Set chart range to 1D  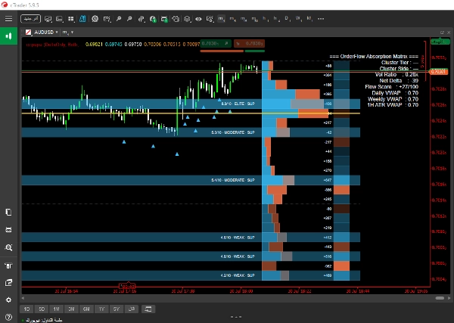coord(26,309)
